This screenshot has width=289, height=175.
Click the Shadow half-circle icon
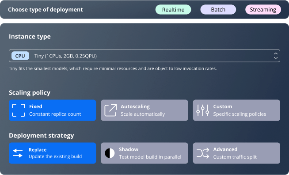click(x=110, y=153)
